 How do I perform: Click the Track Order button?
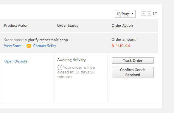pos(133,60)
